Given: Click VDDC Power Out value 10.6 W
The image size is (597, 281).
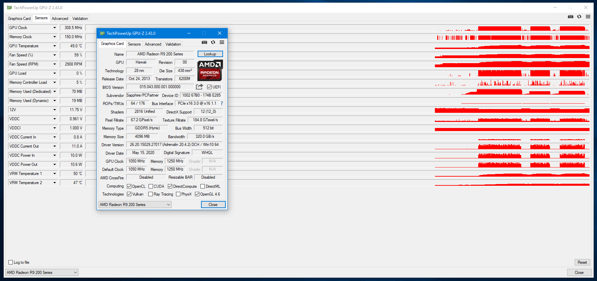Looking at the screenshot, I should point(72,164).
